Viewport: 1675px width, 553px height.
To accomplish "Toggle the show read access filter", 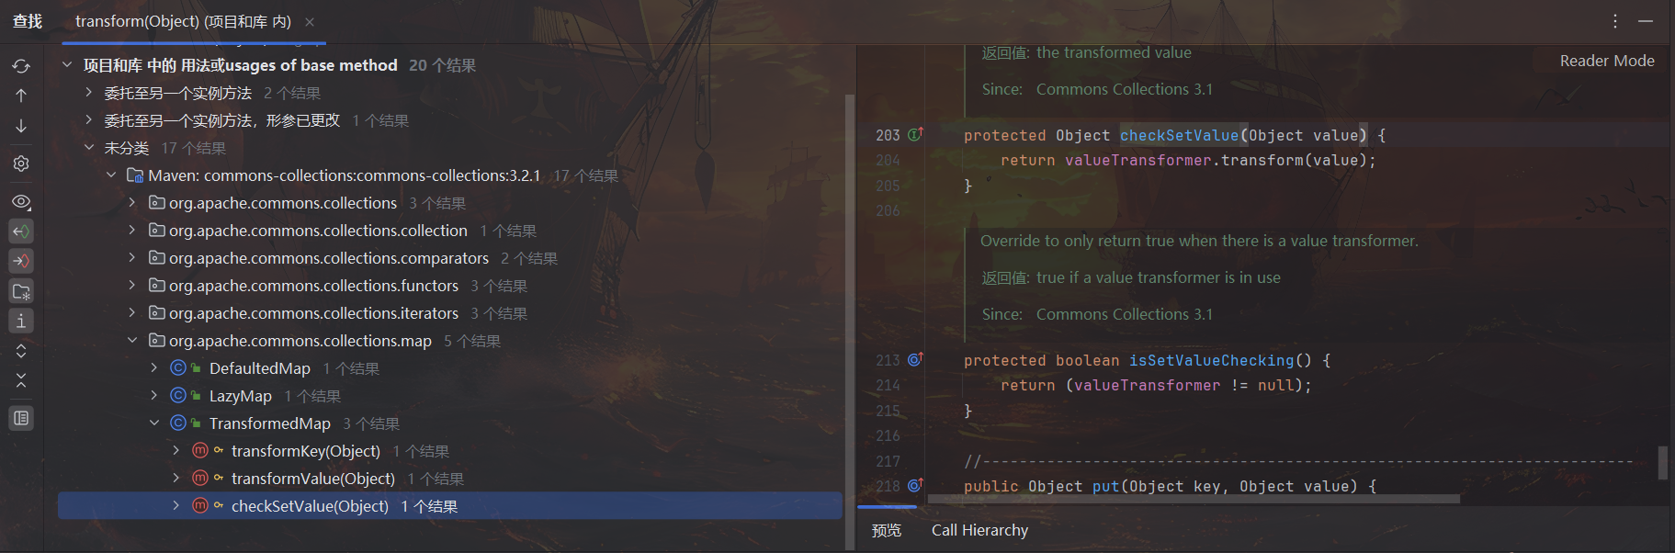I will click(x=21, y=231).
